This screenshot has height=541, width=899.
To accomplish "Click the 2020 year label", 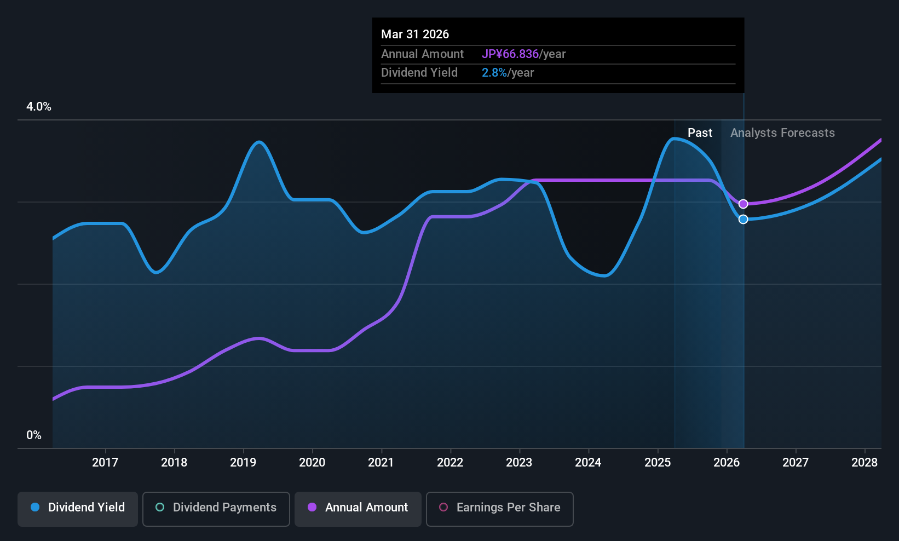I will click(312, 463).
